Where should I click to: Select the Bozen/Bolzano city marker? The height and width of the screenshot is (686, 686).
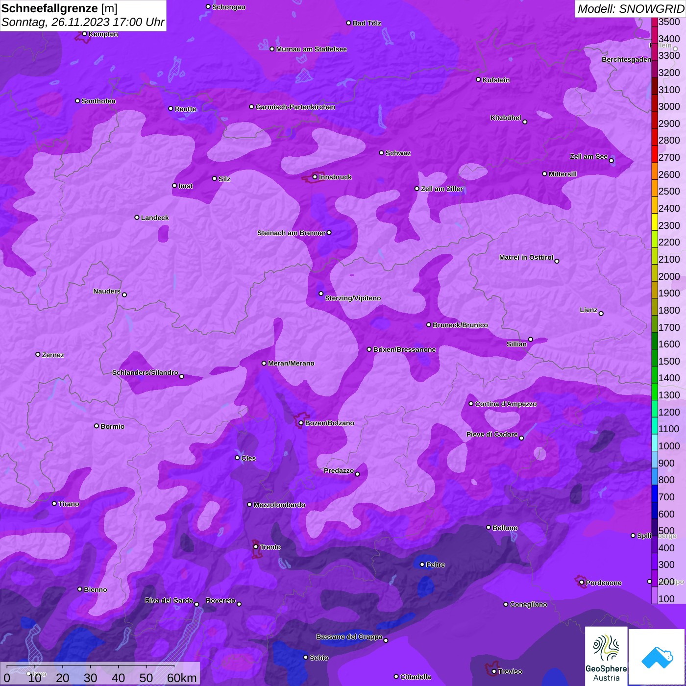(x=301, y=423)
